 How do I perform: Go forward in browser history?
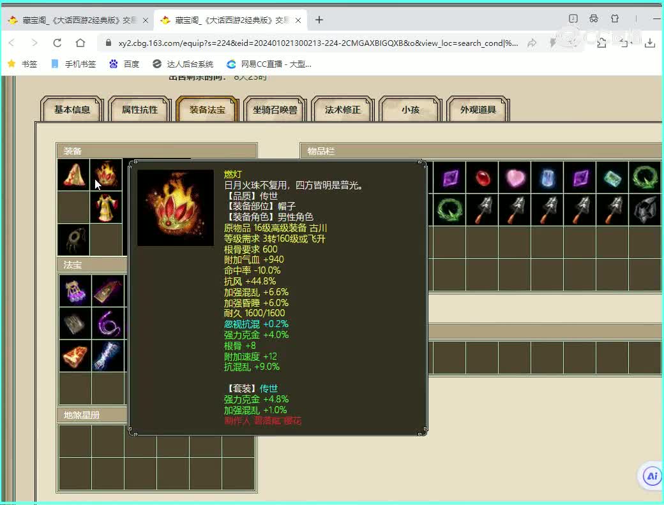point(34,43)
